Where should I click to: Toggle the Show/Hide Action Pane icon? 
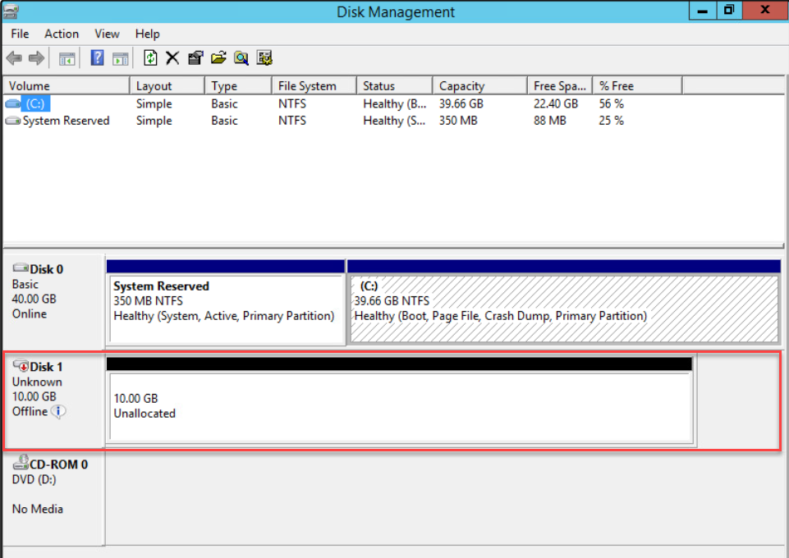click(x=120, y=57)
